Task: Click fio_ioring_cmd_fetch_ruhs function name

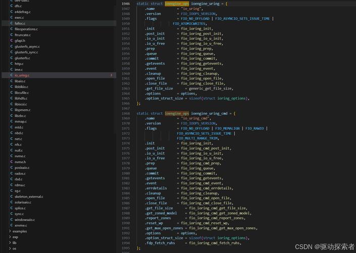Action: coord(214,243)
